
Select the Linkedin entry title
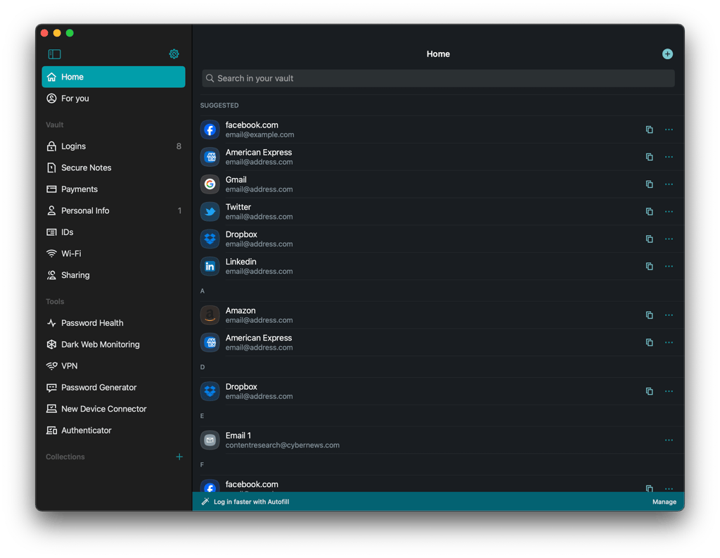[x=240, y=262]
